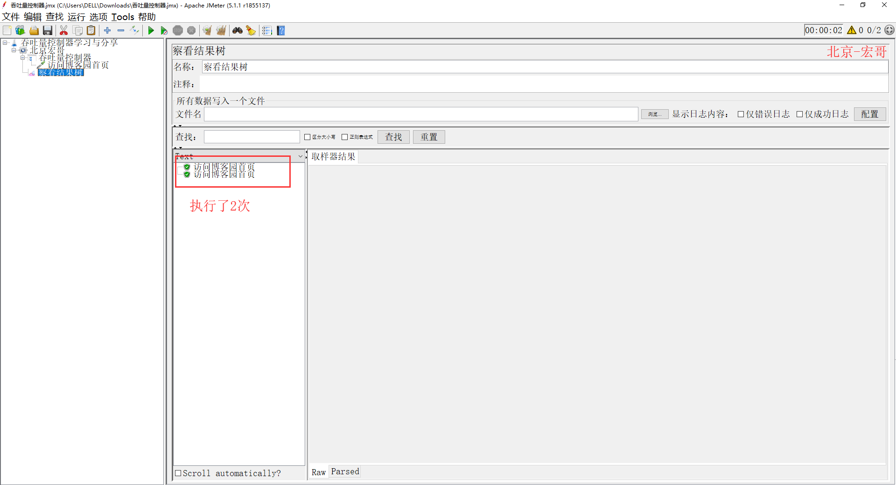This screenshot has height=485, width=896.
Task: Click the blue minus Collapse All icon
Action: 121,30
